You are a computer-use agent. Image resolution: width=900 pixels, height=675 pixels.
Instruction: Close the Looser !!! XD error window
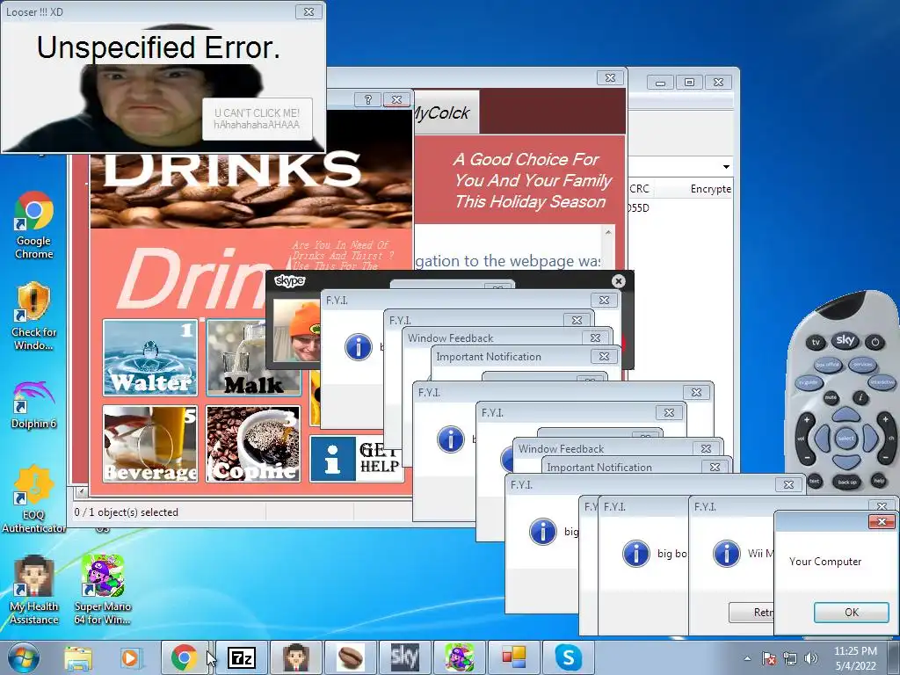[x=308, y=11]
